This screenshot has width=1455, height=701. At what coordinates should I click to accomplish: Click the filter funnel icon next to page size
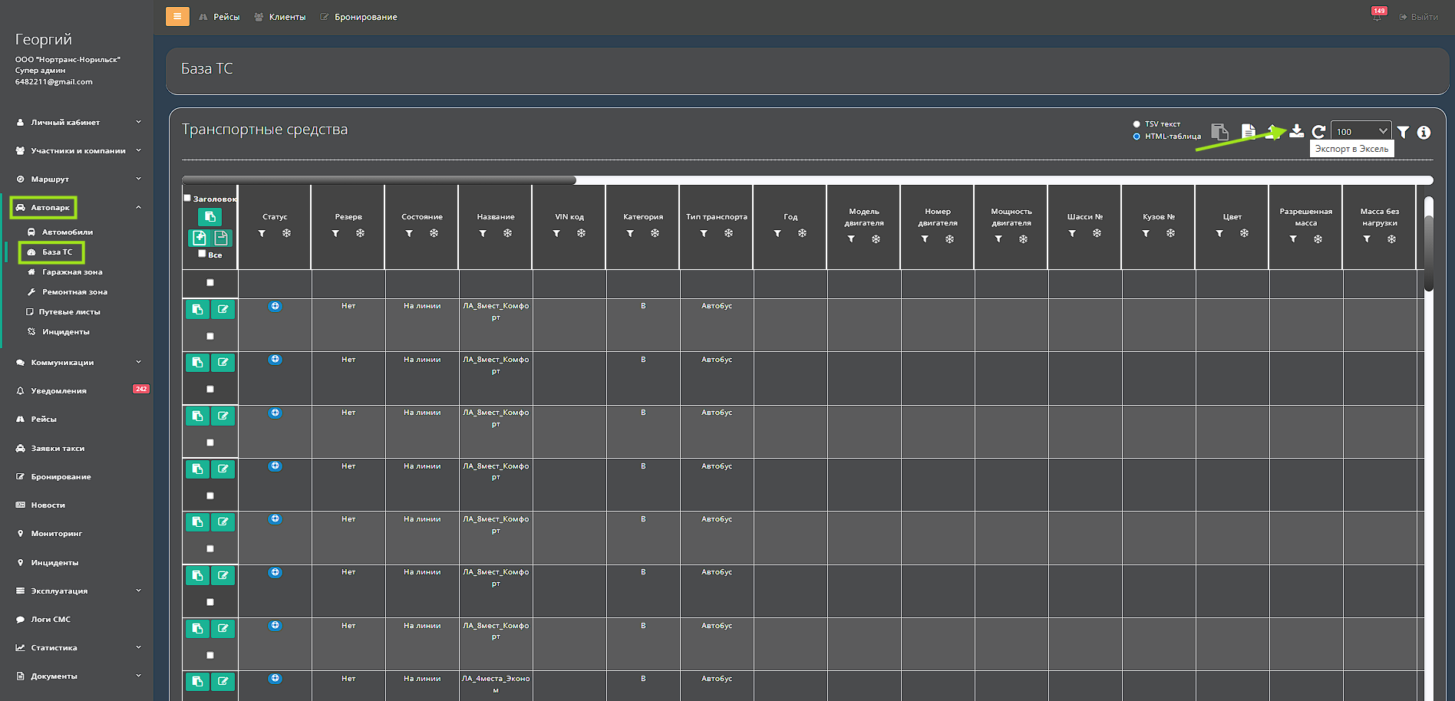[1403, 132]
